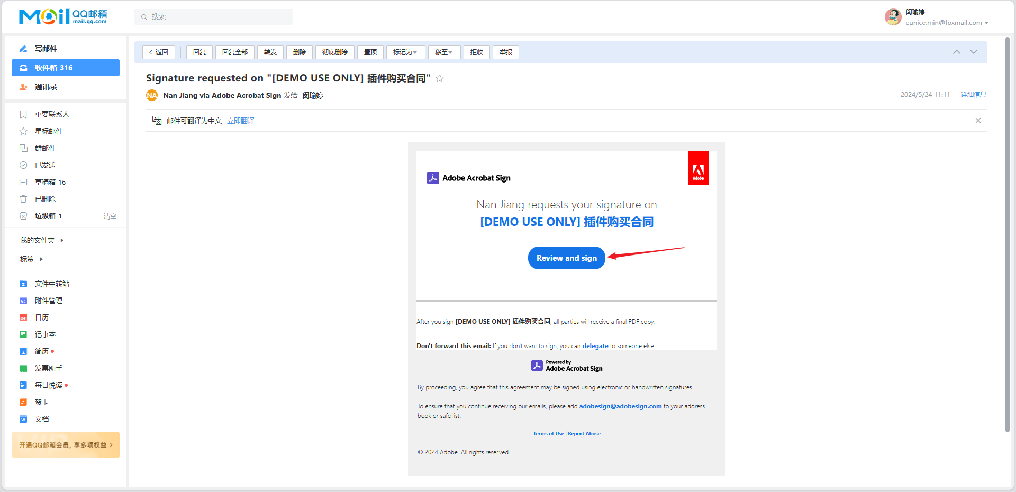Image resolution: width=1016 pixels, height=492 pixels.
Task: Click the QQ Mail membership promo banner
Action: (66, 445)
